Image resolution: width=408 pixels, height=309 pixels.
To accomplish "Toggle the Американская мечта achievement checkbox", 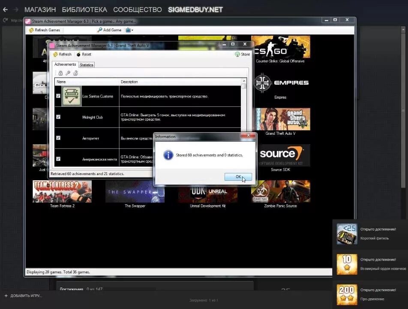I will [58, 159].
